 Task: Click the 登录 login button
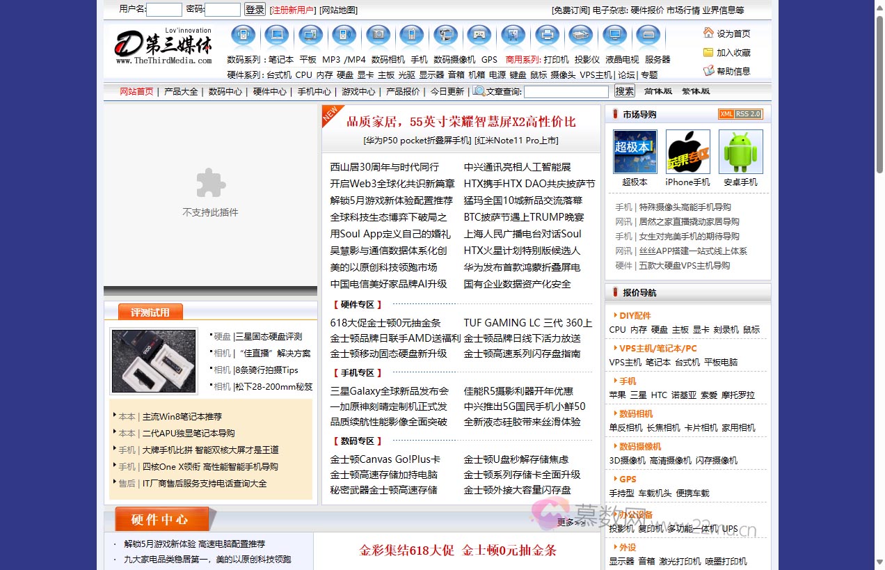coord(255,10)
